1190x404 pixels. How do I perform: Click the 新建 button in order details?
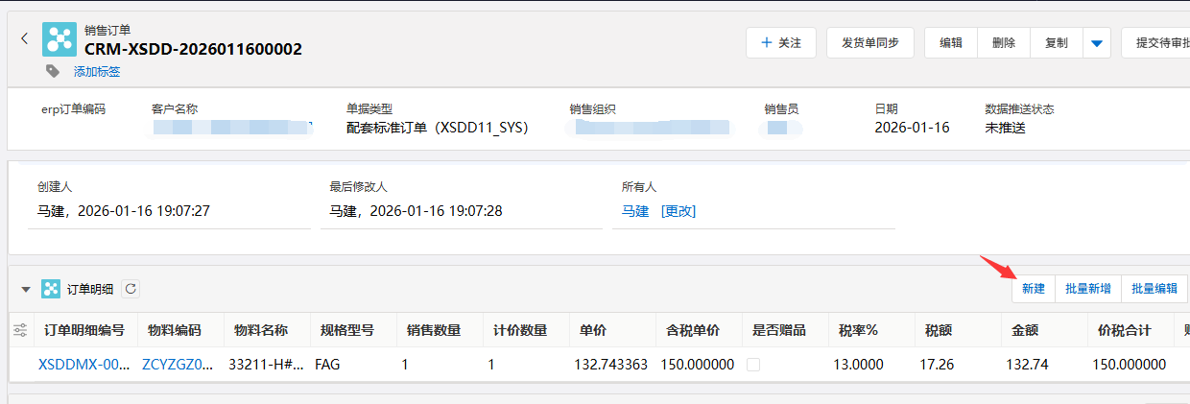[x=1033, y=289]
